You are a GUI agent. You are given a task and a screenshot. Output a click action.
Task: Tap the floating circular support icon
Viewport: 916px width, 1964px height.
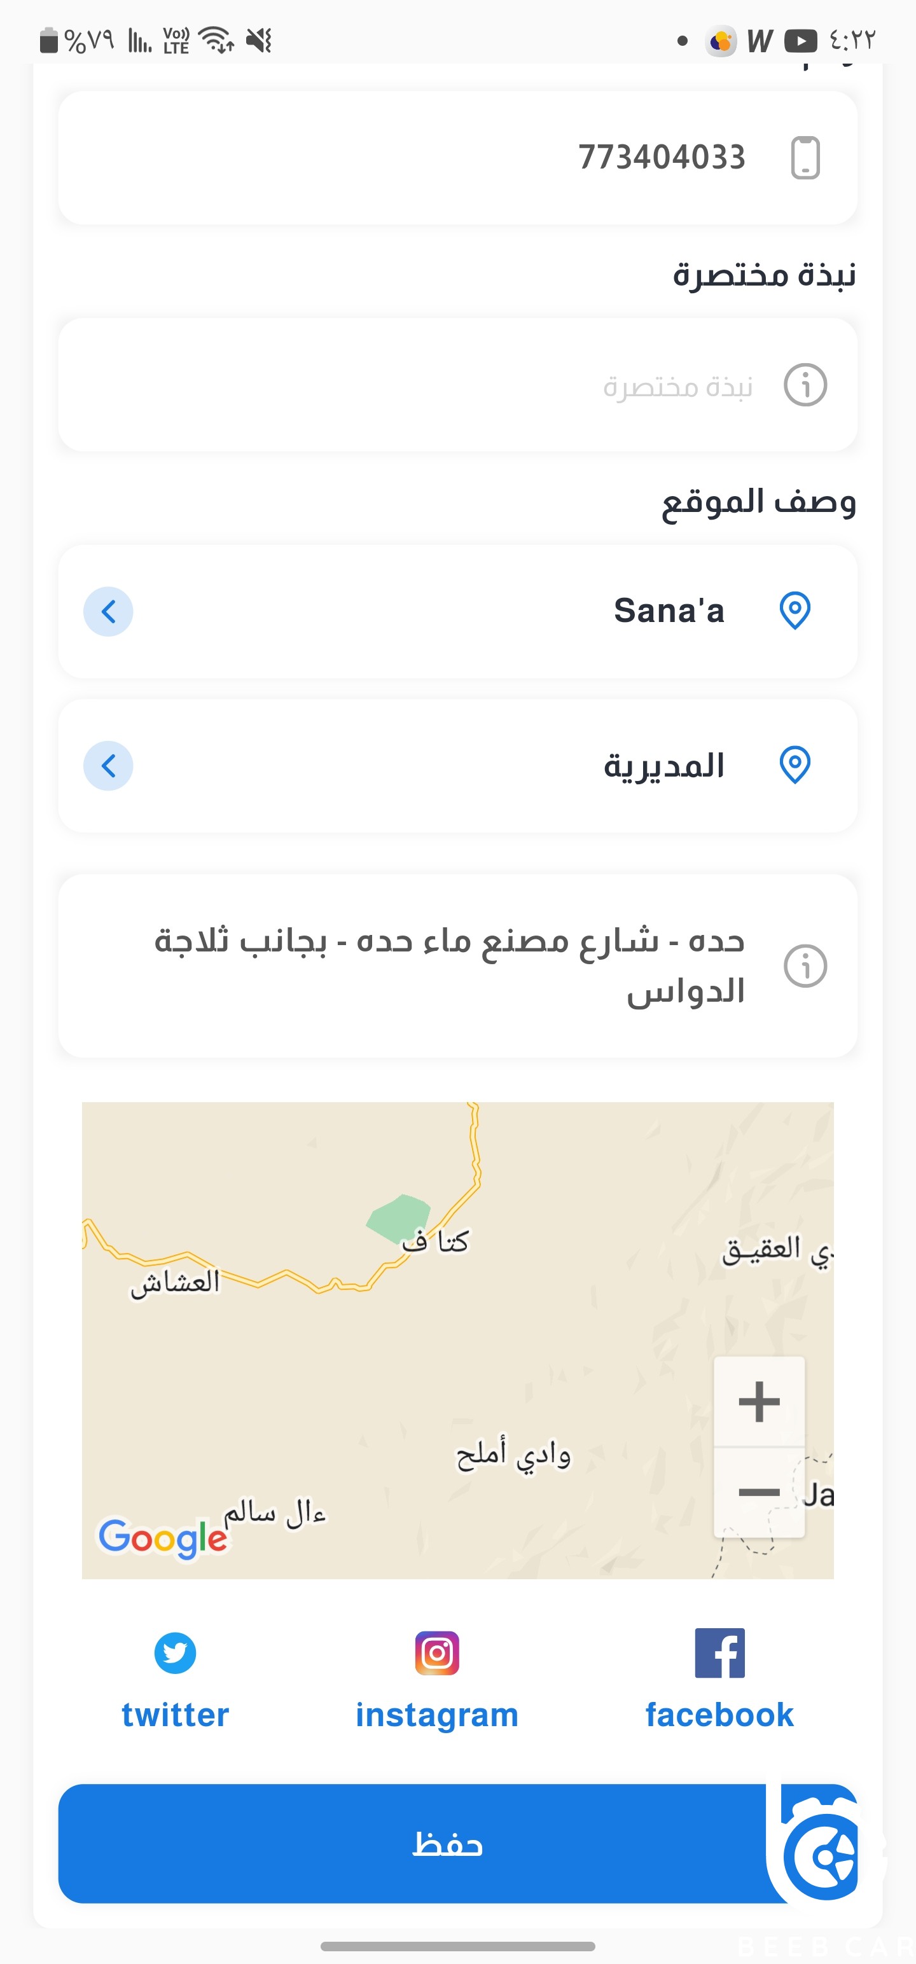point(824,1854)
